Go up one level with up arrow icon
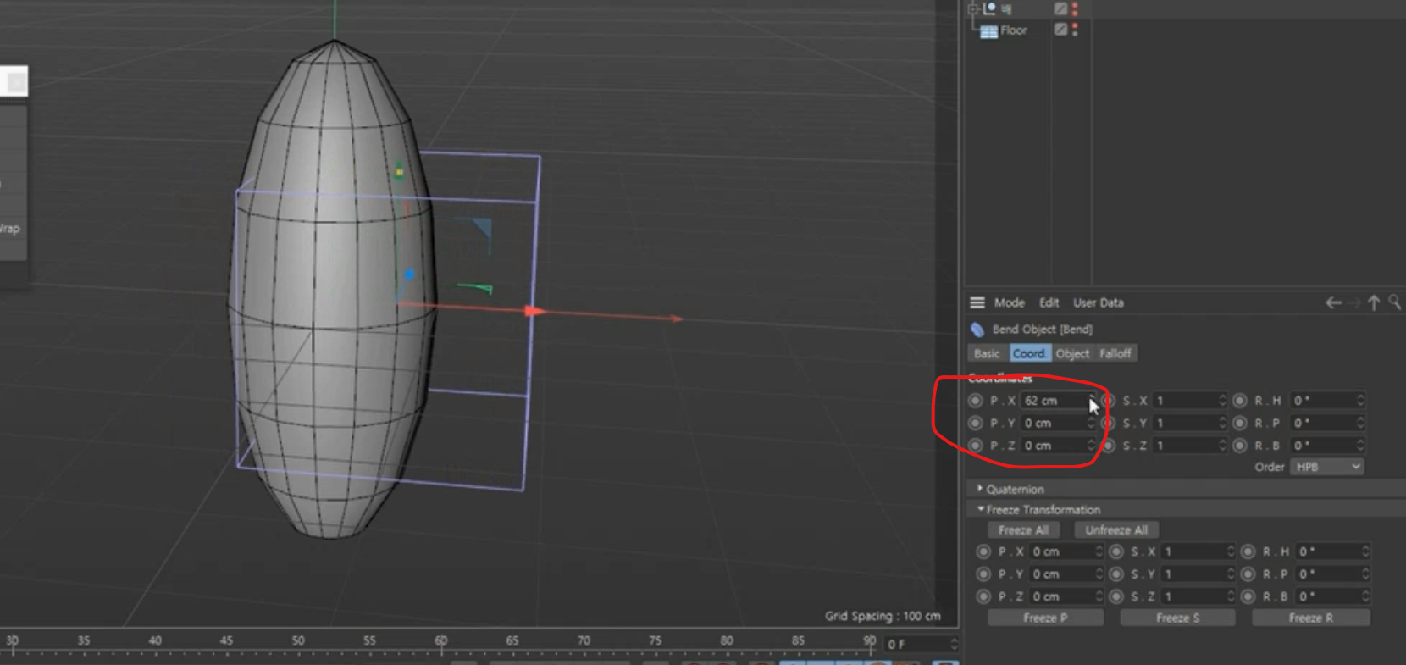Image resolution: width=1406 pixels, height=665 pixels. (1374, 302)
